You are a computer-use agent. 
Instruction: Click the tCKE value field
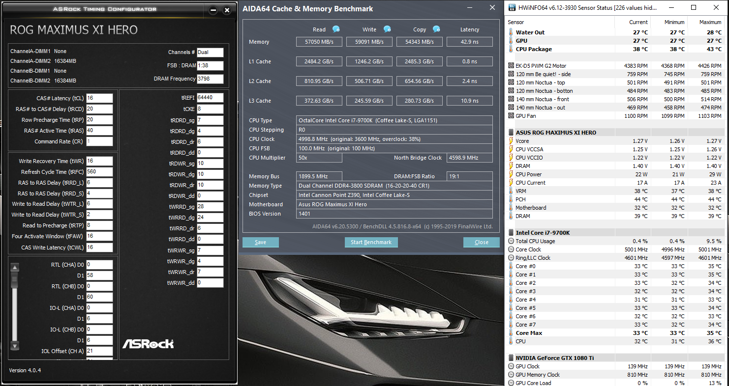210,109
